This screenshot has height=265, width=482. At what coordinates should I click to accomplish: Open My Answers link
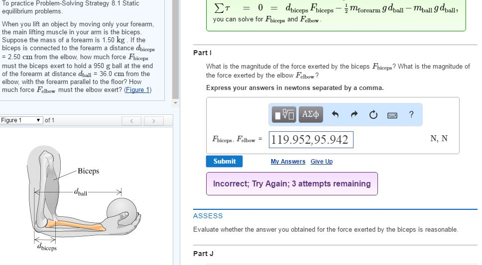click(x=288, y=162)
